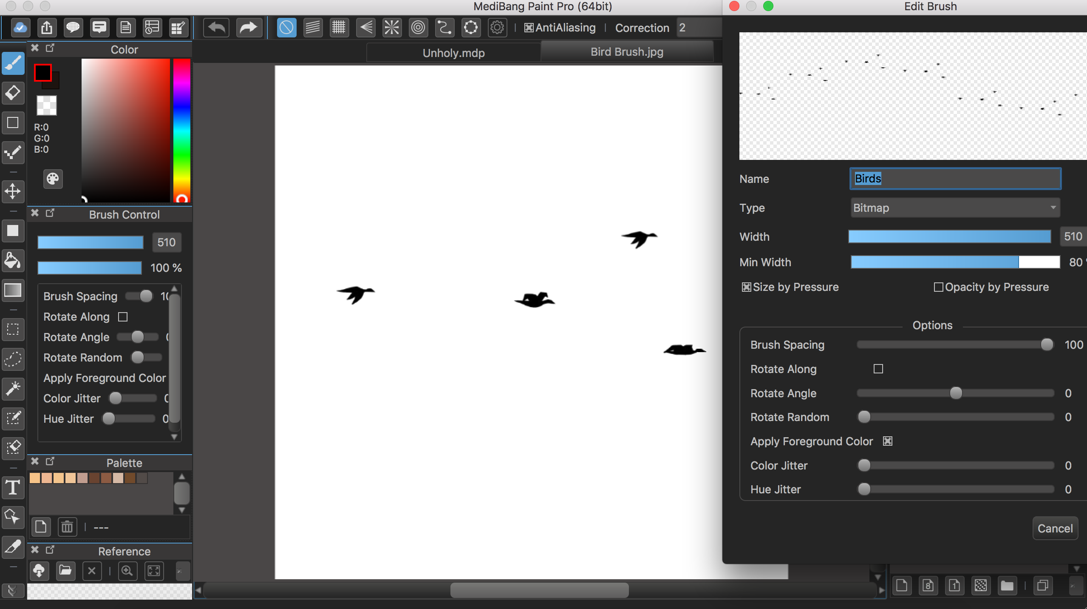
Task: Select the Bucket fill tool
Action: [x=13, y=261]
